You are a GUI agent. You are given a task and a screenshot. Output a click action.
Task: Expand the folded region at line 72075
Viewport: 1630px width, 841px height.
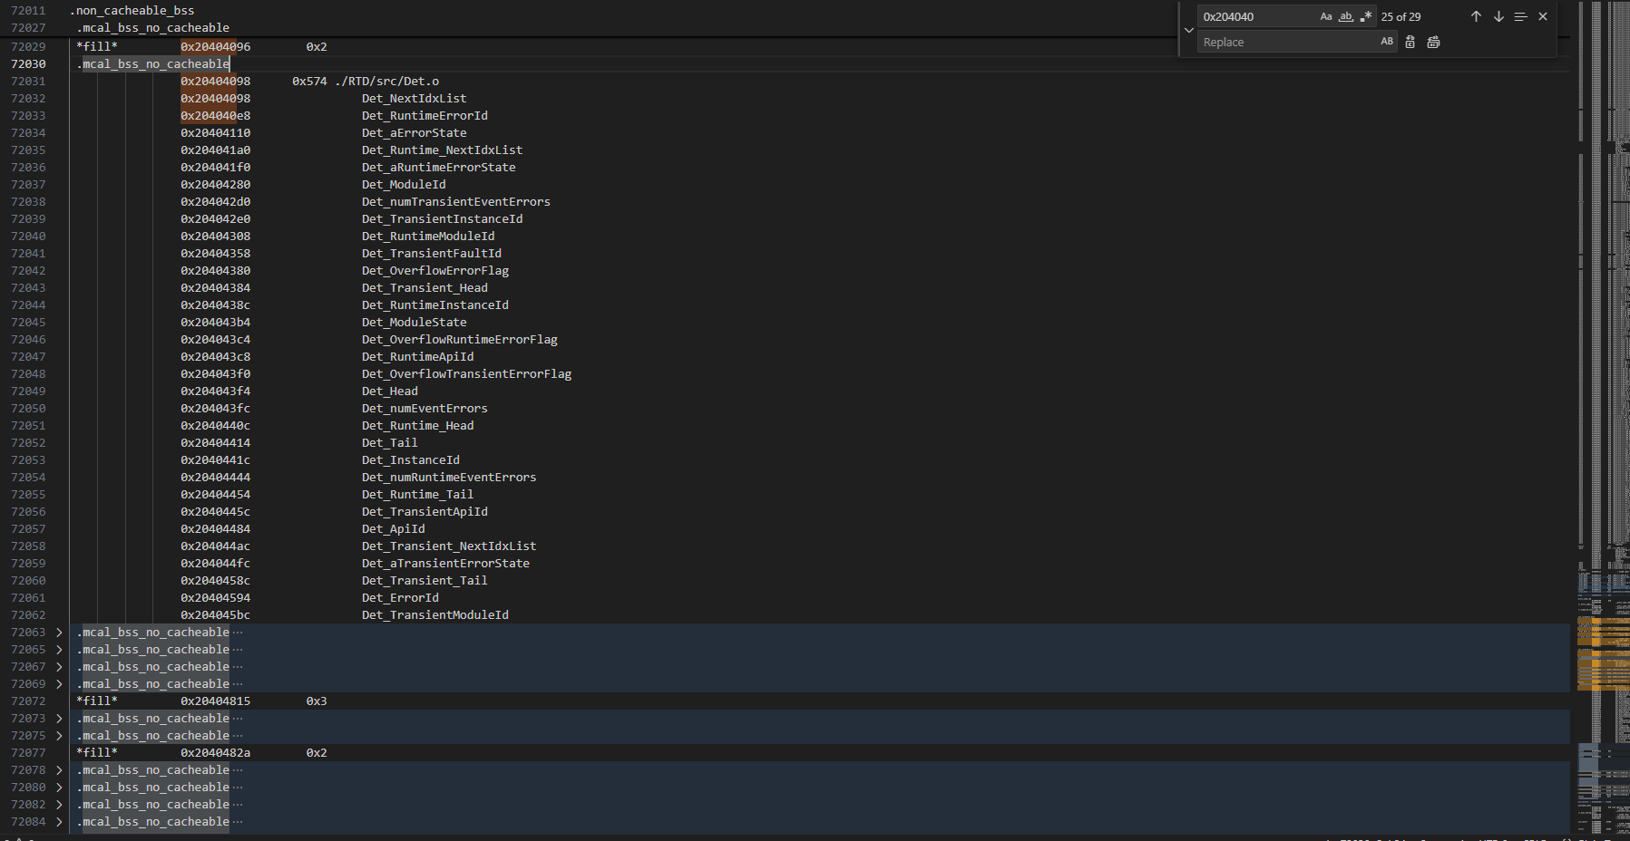(x=59, y=736)
